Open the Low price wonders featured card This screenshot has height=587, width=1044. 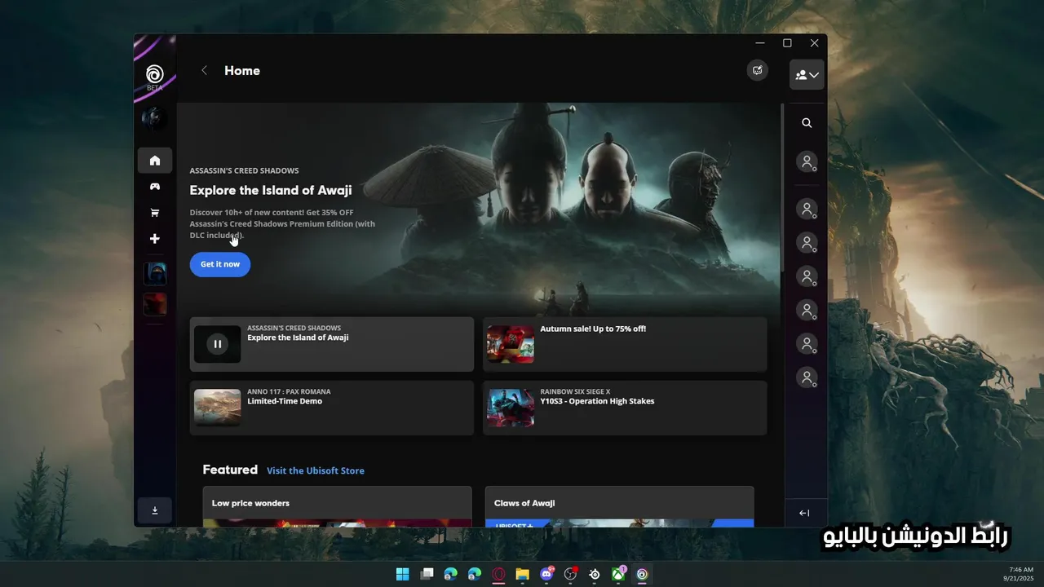point(337,506)
